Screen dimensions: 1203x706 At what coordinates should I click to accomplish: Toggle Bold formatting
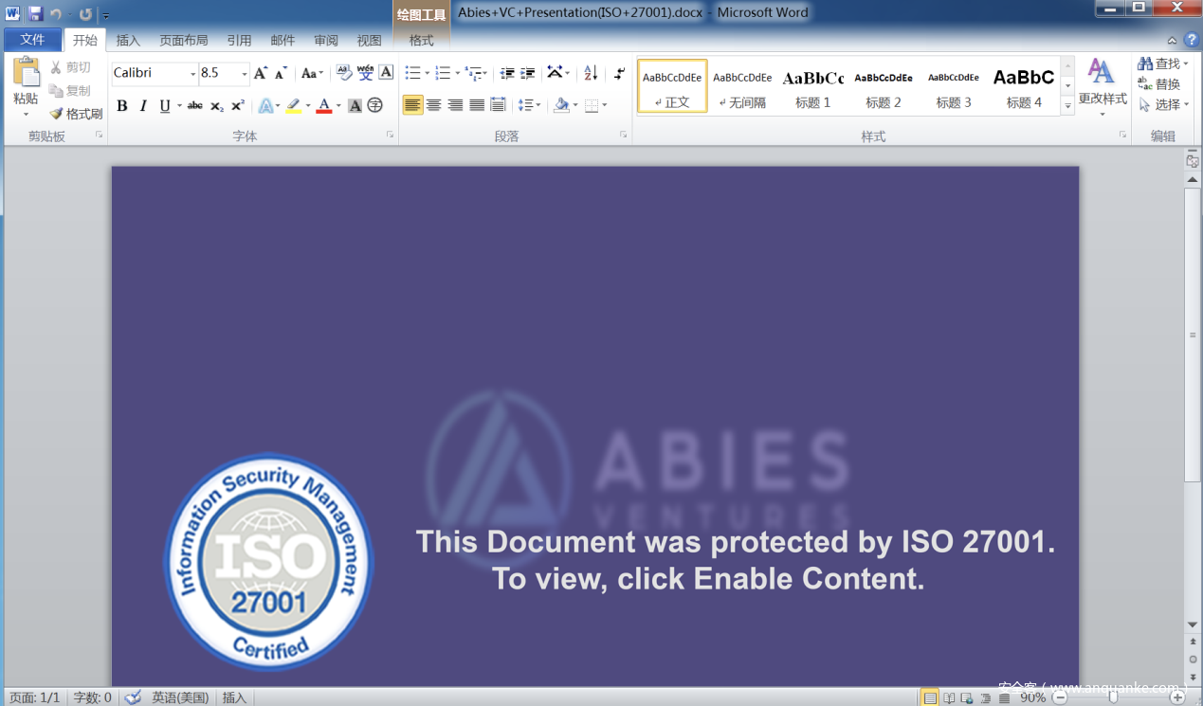point(121,105)
